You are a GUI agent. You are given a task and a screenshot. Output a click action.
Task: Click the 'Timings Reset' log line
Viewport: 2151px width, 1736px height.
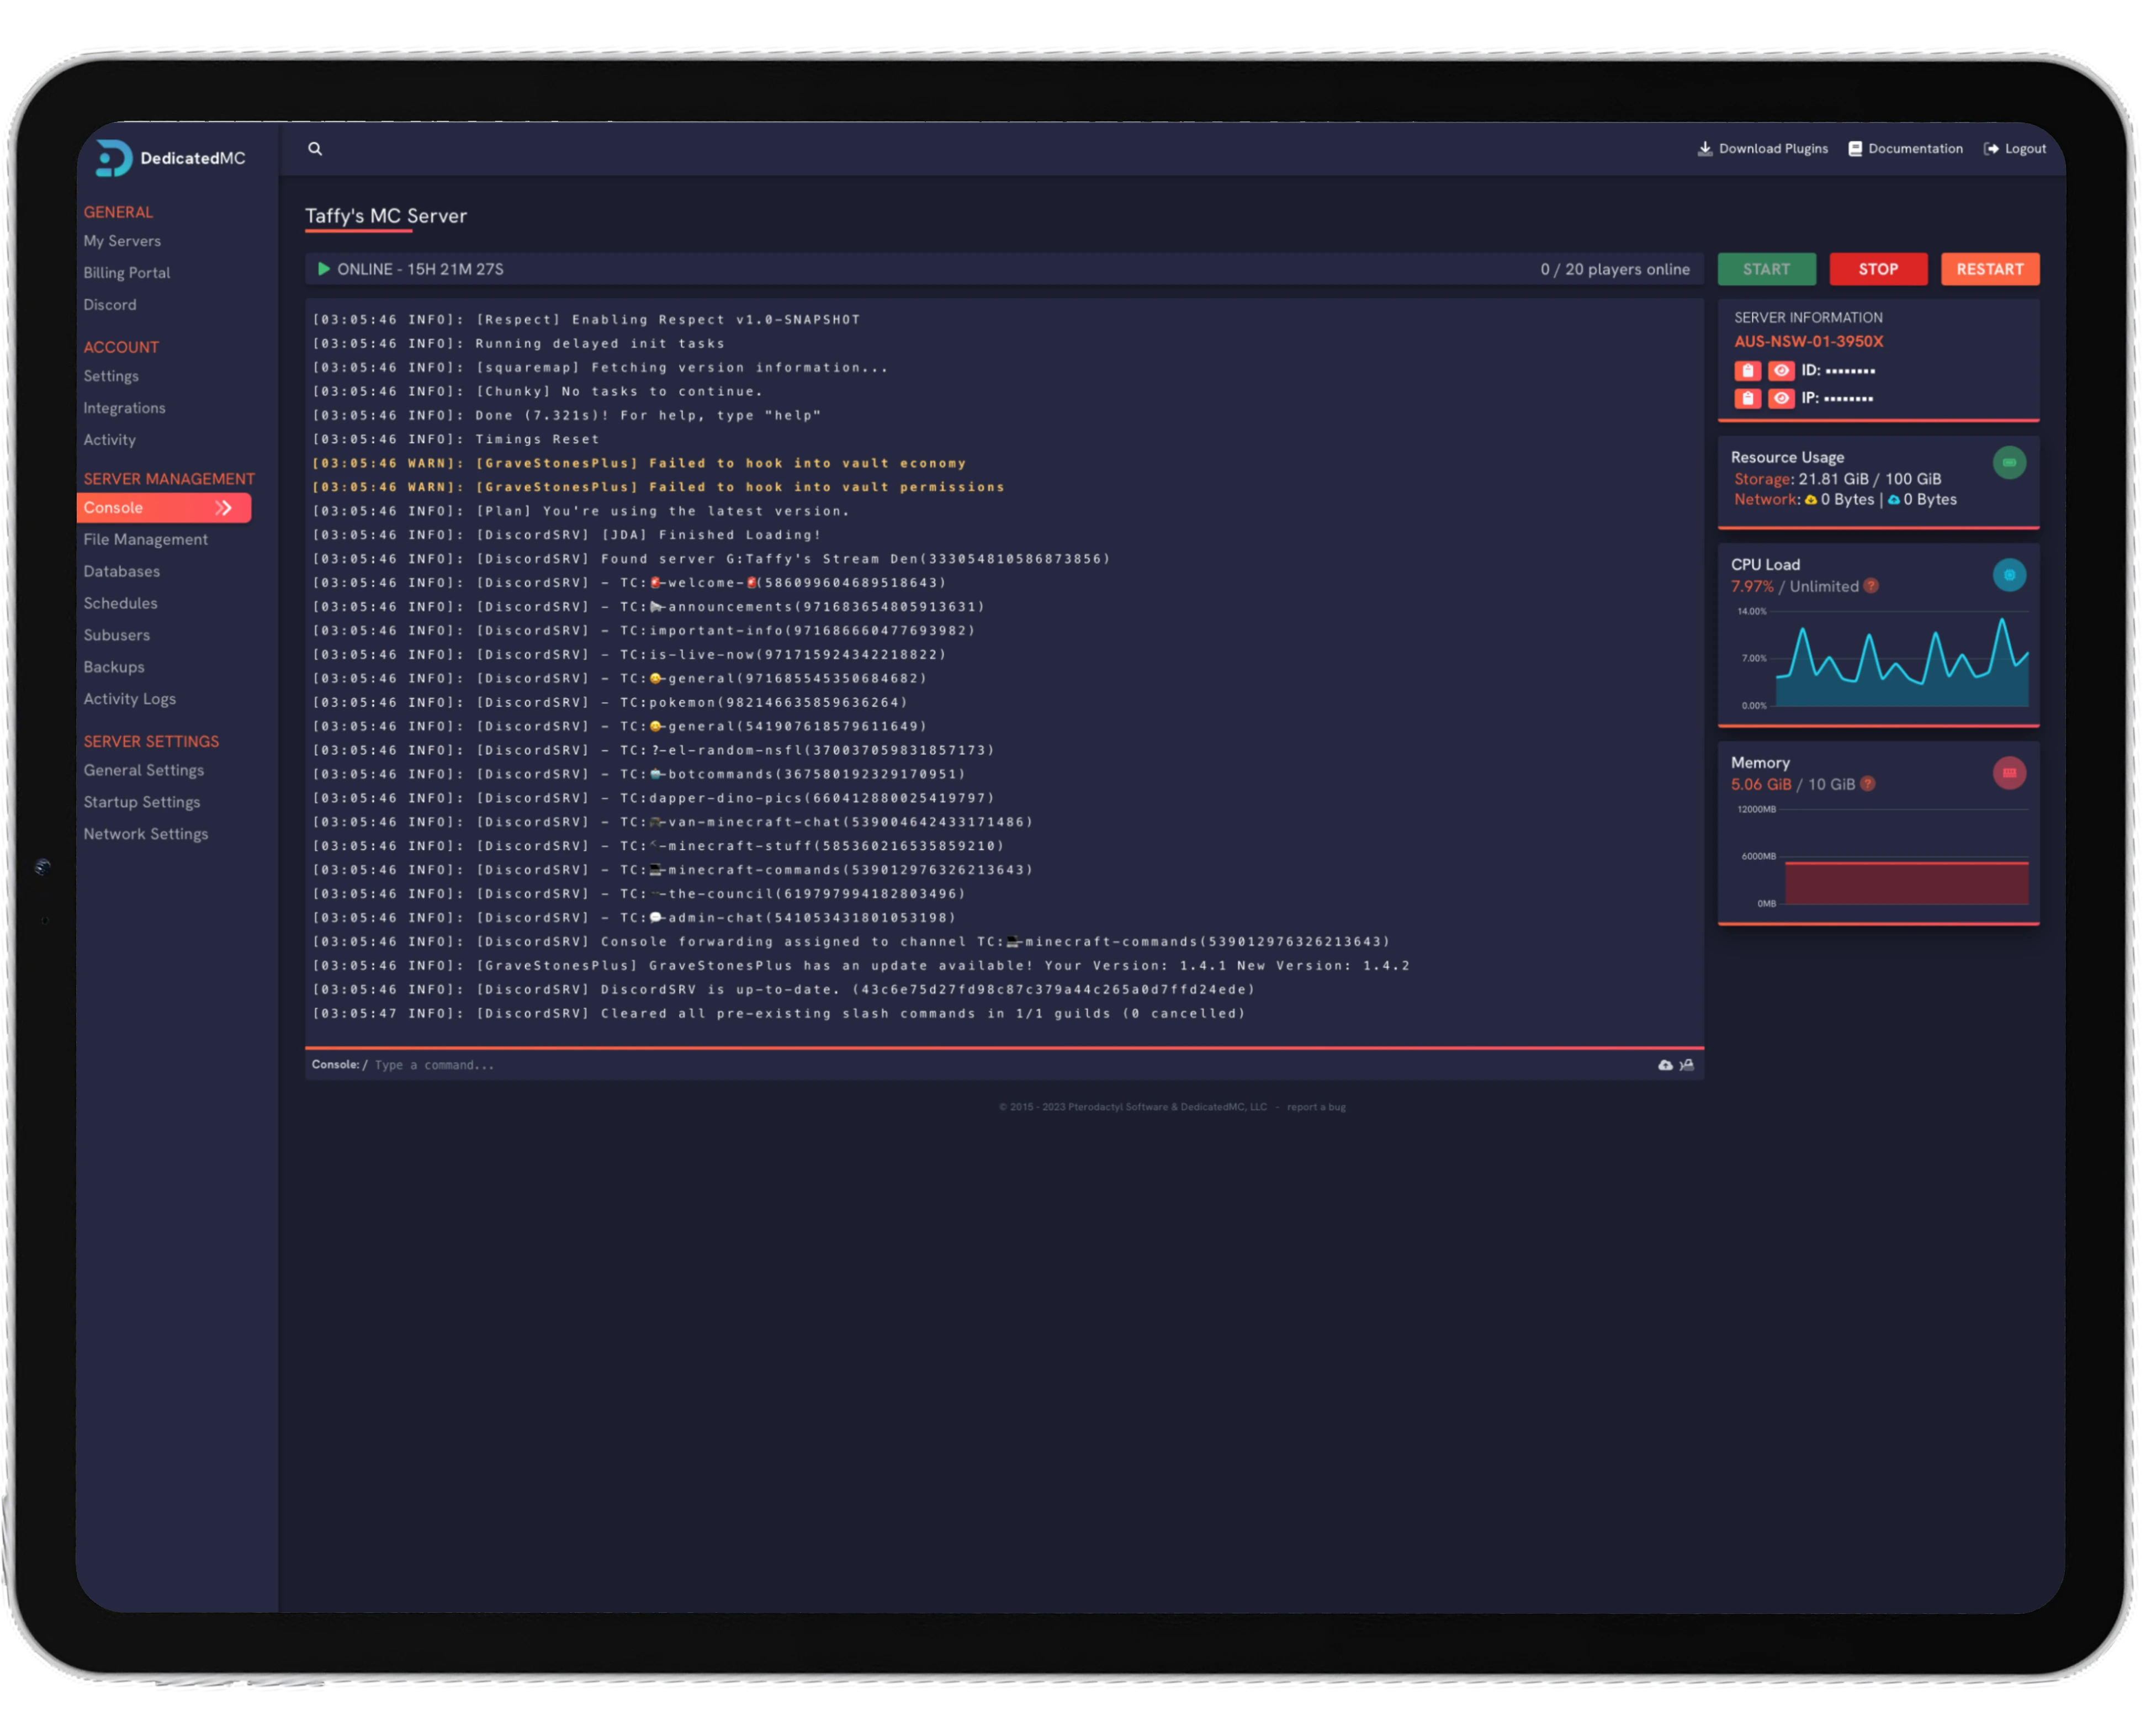tap(457, 440)
